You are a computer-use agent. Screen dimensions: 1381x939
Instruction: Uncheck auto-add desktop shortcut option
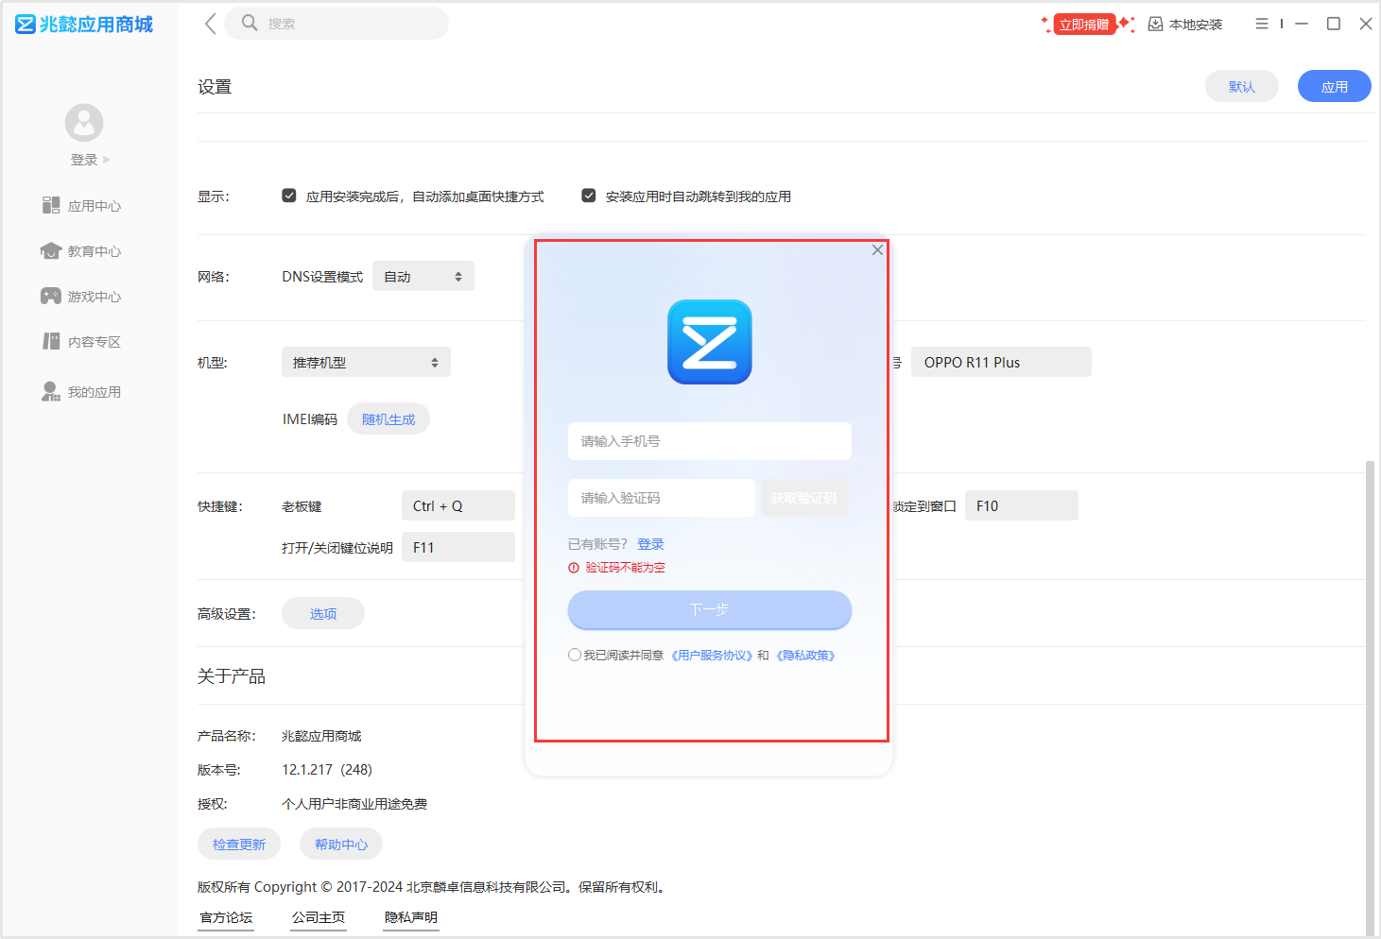point(289,196)
